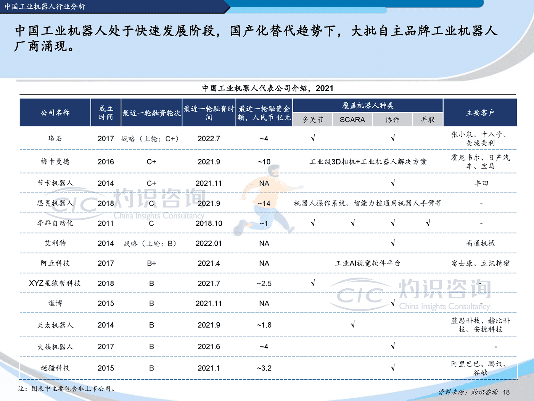
Task: Click the SCARA checkmark in 天太机器人 row
Action: (x=353, y=325)
